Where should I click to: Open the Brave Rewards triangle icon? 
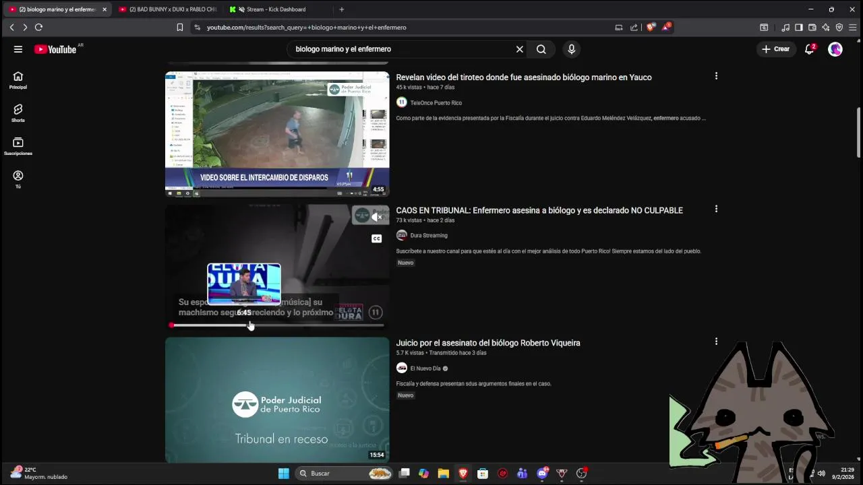(666, 28)
